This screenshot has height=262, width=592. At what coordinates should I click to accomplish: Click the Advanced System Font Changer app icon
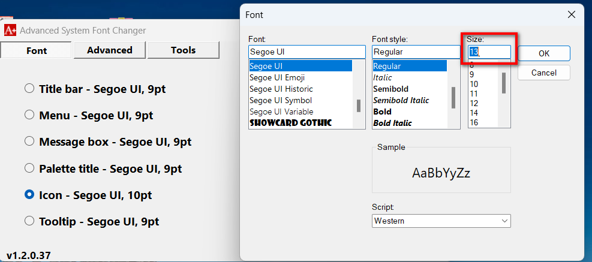point(10,31)
